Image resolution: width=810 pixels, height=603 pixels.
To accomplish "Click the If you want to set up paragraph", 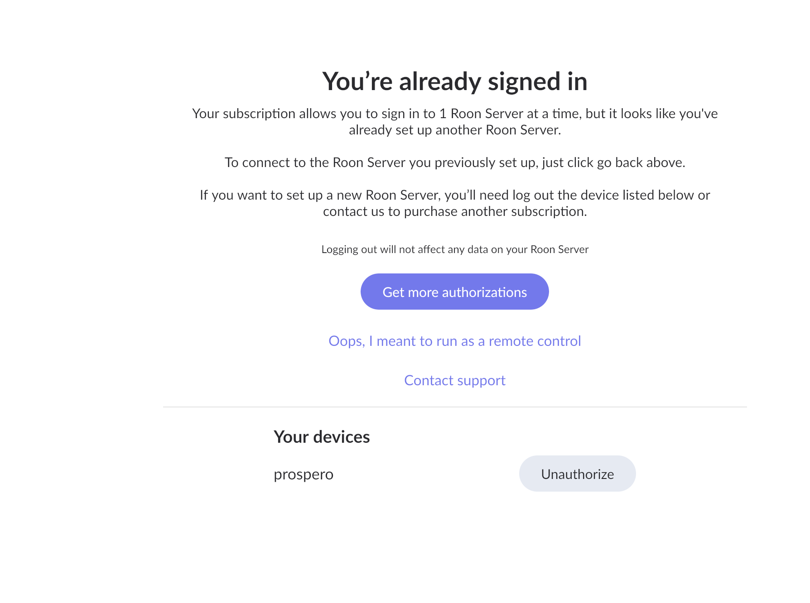I will [455, 203].
